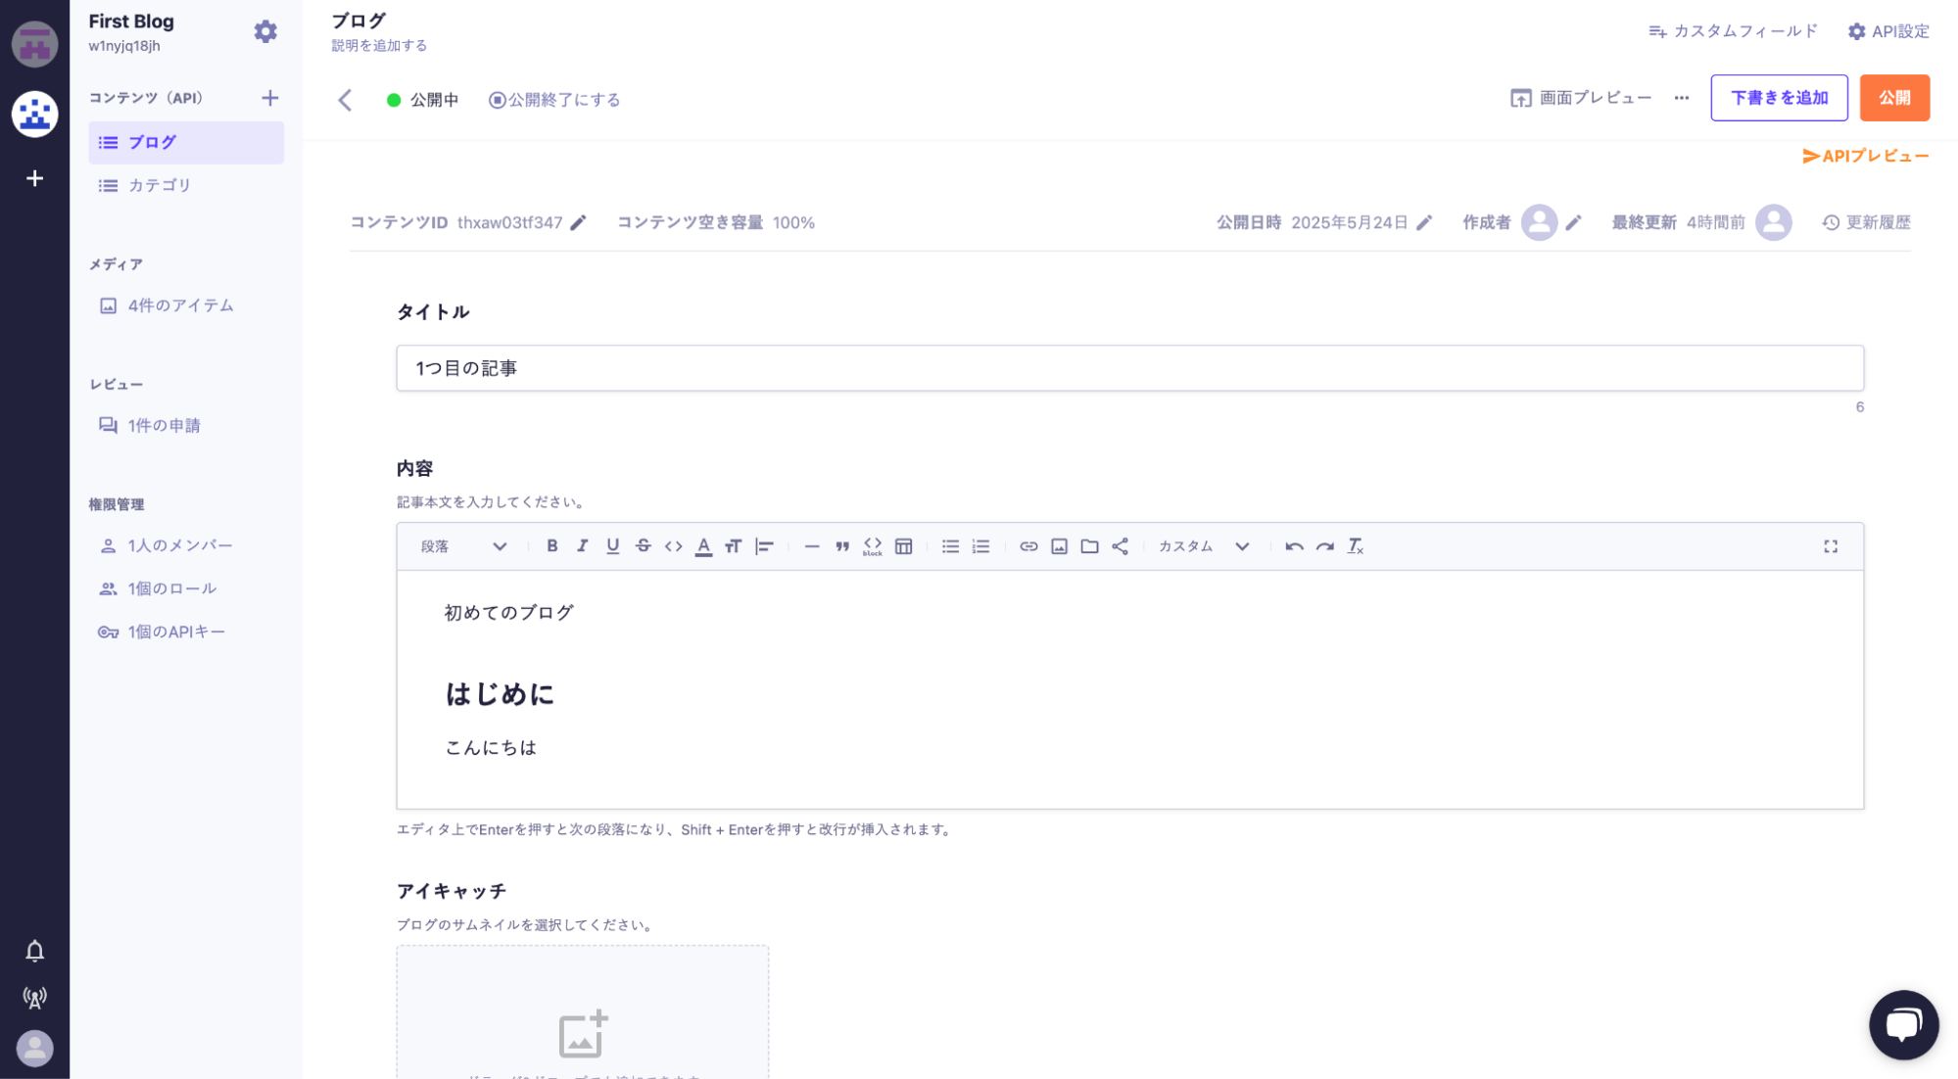Open the APIプレビュー link
1958x1079 pixels.
(1865, 156)
